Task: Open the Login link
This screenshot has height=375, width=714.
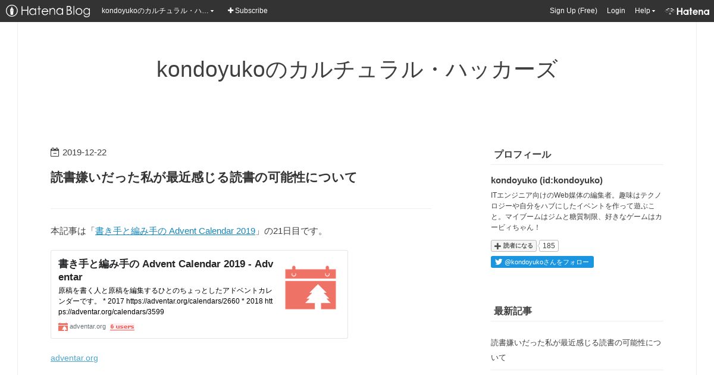Action: click(616, 11)
